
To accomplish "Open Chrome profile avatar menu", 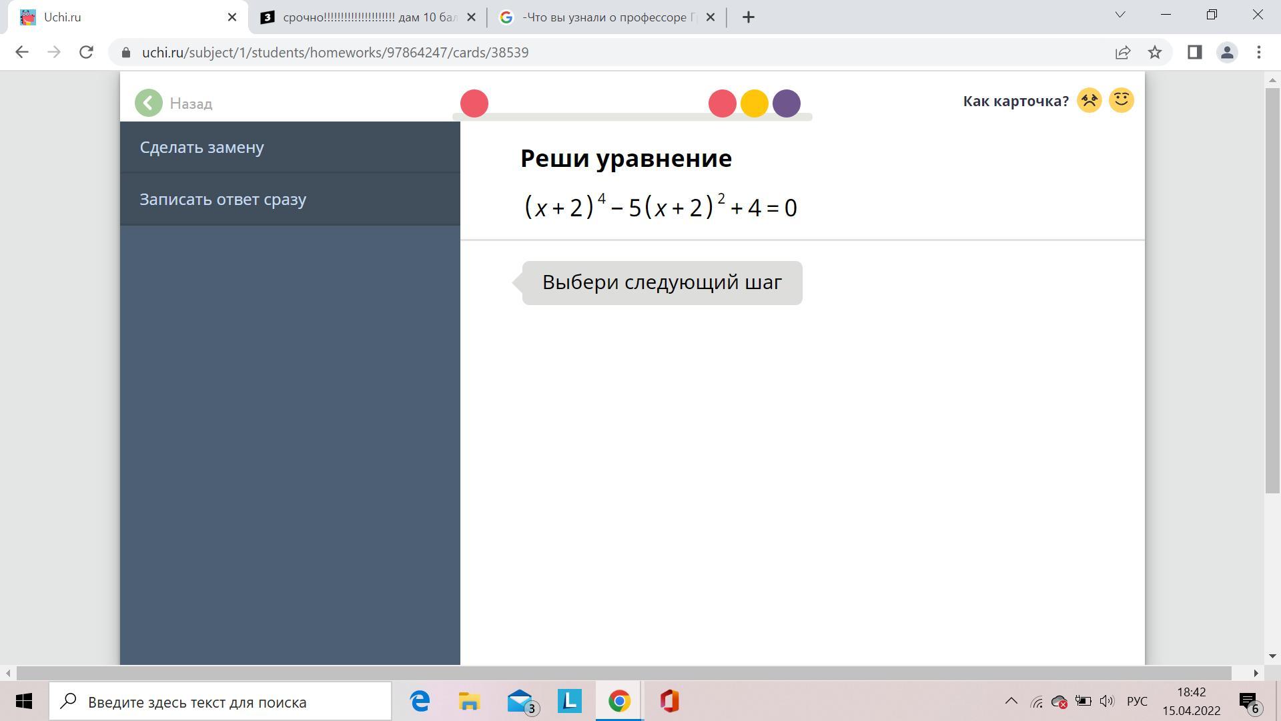I will [1226, 52].
